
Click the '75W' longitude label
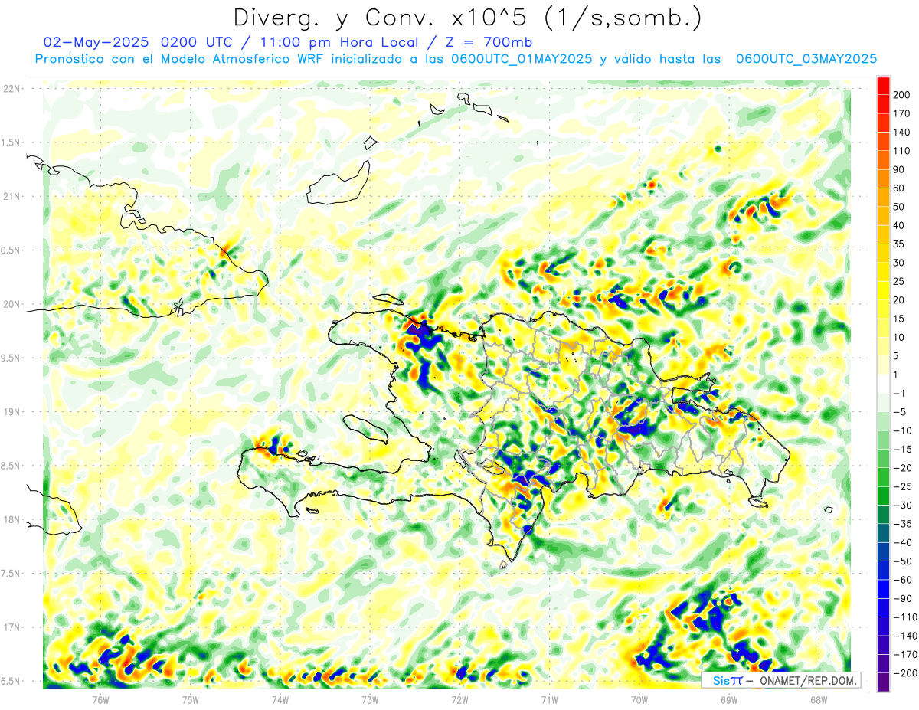(x=190, y=699)
